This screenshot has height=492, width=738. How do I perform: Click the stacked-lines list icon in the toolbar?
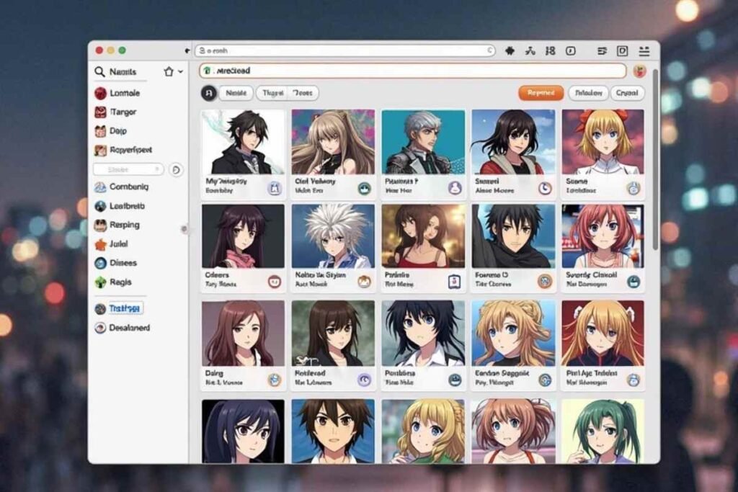pos(602,51)
